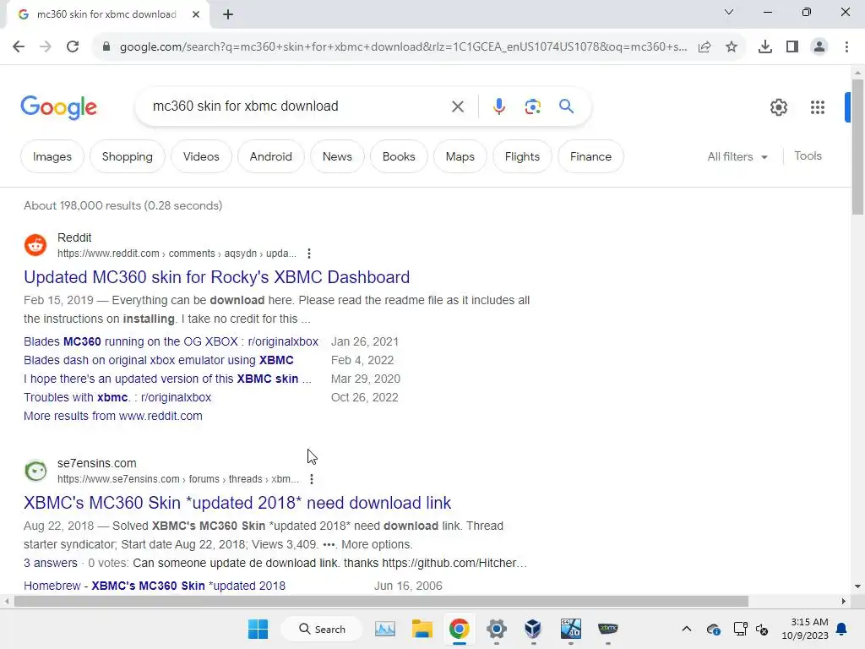The width and height of the screenshot is (865, 649).
Task: Share this page using the share icon
Action: click(x=705, y=47)
